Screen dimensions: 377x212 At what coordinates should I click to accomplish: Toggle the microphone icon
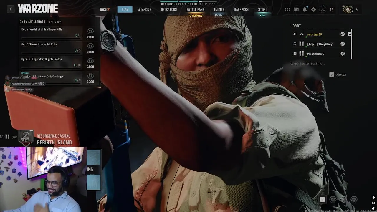coord(373,198)
